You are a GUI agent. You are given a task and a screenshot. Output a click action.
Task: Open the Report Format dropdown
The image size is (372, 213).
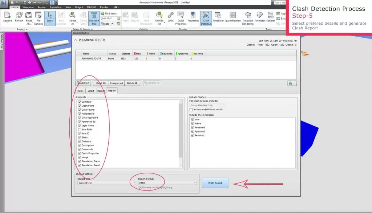tap(167, 183)
